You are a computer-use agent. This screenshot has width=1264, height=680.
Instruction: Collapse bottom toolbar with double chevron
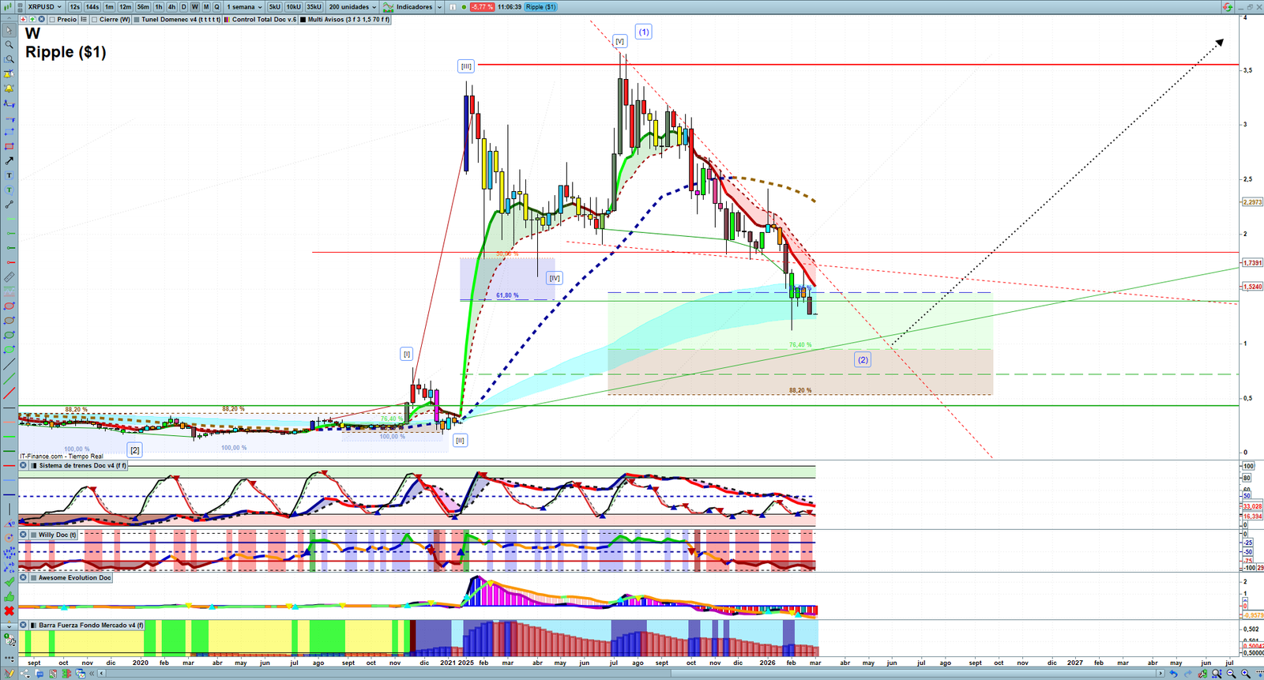point(92,674)
